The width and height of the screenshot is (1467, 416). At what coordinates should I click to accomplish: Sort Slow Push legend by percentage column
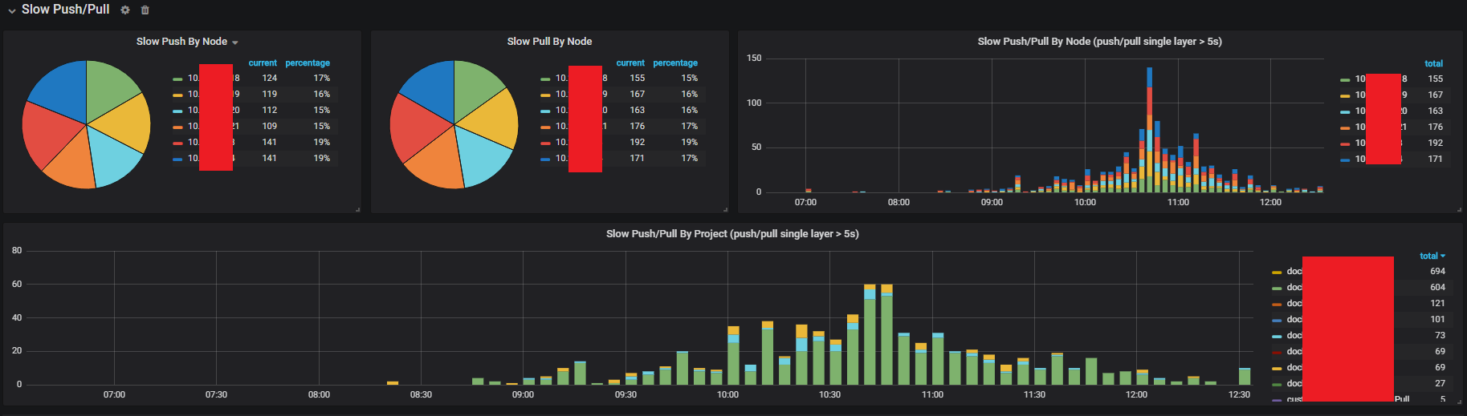pyautogui.click(x=308, y=63)
